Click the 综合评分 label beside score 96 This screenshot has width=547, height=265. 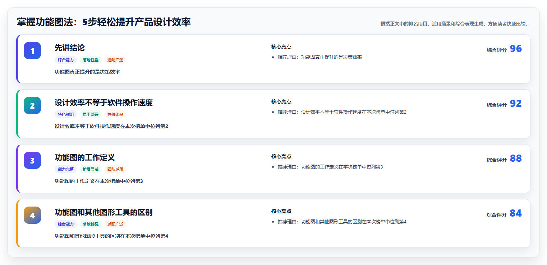tap(497, 50)
